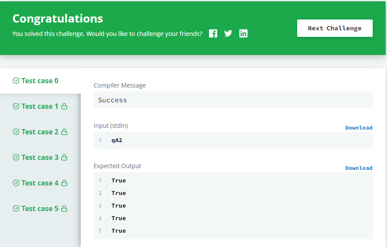Click the green checkmark on Test case 3
This screenshot has height=247, width=387.
click(16, 157)
